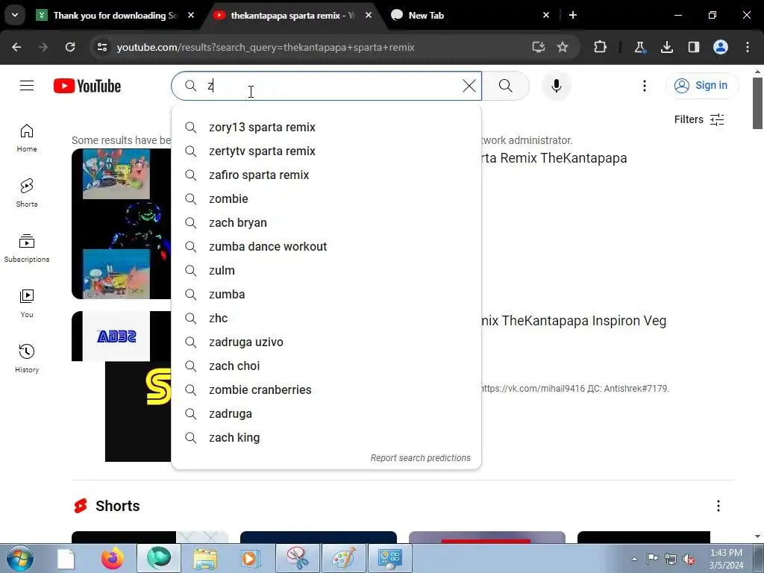Screen dimensions: 764x573
Task: Choose 'zombie cranberries' suggestion
Action: click(326, 389)
